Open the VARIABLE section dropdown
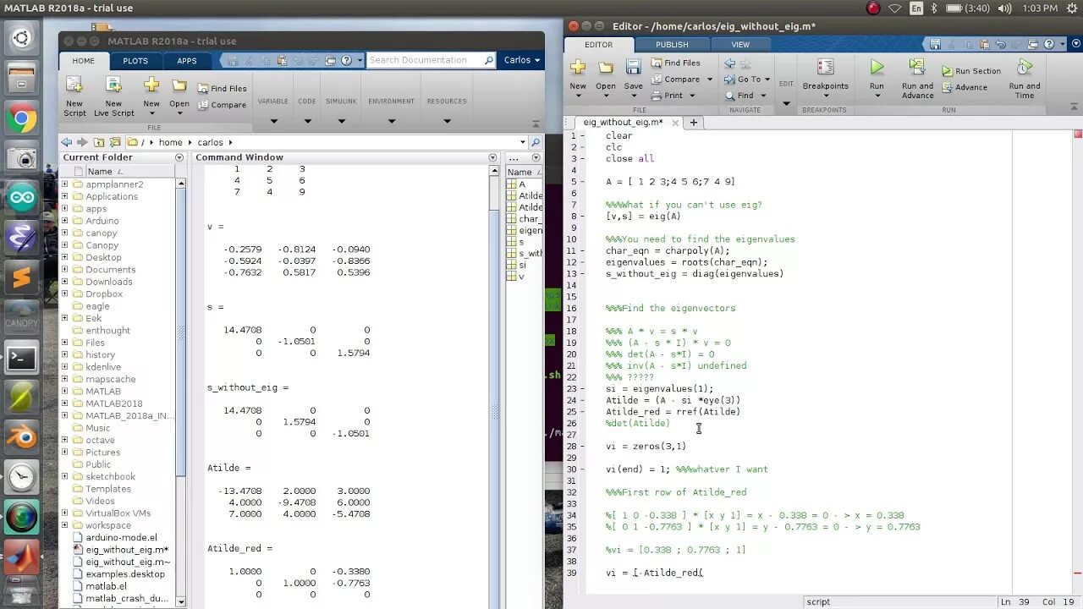The image size is (1083, 609). (273, 121)
